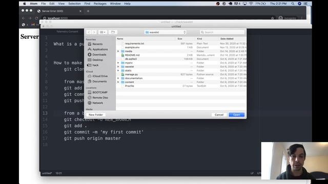Expand the content folder
Screen dimensions: 328x184
click(118, 82)
